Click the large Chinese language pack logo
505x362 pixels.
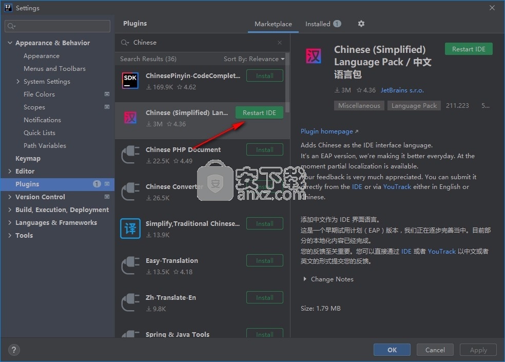(x=314, y=56)
